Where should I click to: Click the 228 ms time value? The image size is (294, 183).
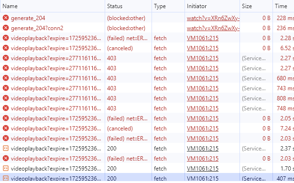(285, 18)
